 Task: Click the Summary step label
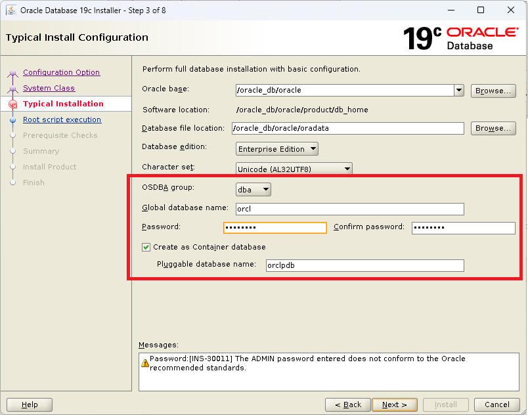pos(41,151)
